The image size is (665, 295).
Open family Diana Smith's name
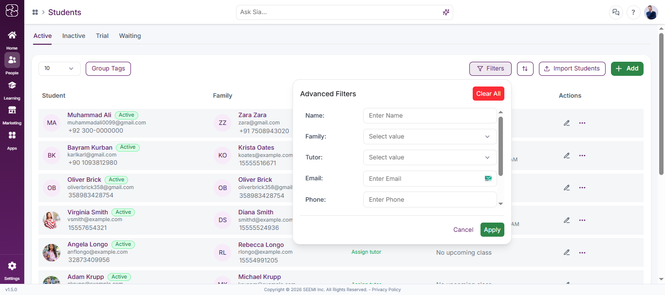coord(256,212)
